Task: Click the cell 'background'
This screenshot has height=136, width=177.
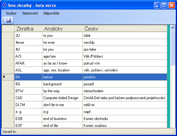Action: [x=62, y=84]
